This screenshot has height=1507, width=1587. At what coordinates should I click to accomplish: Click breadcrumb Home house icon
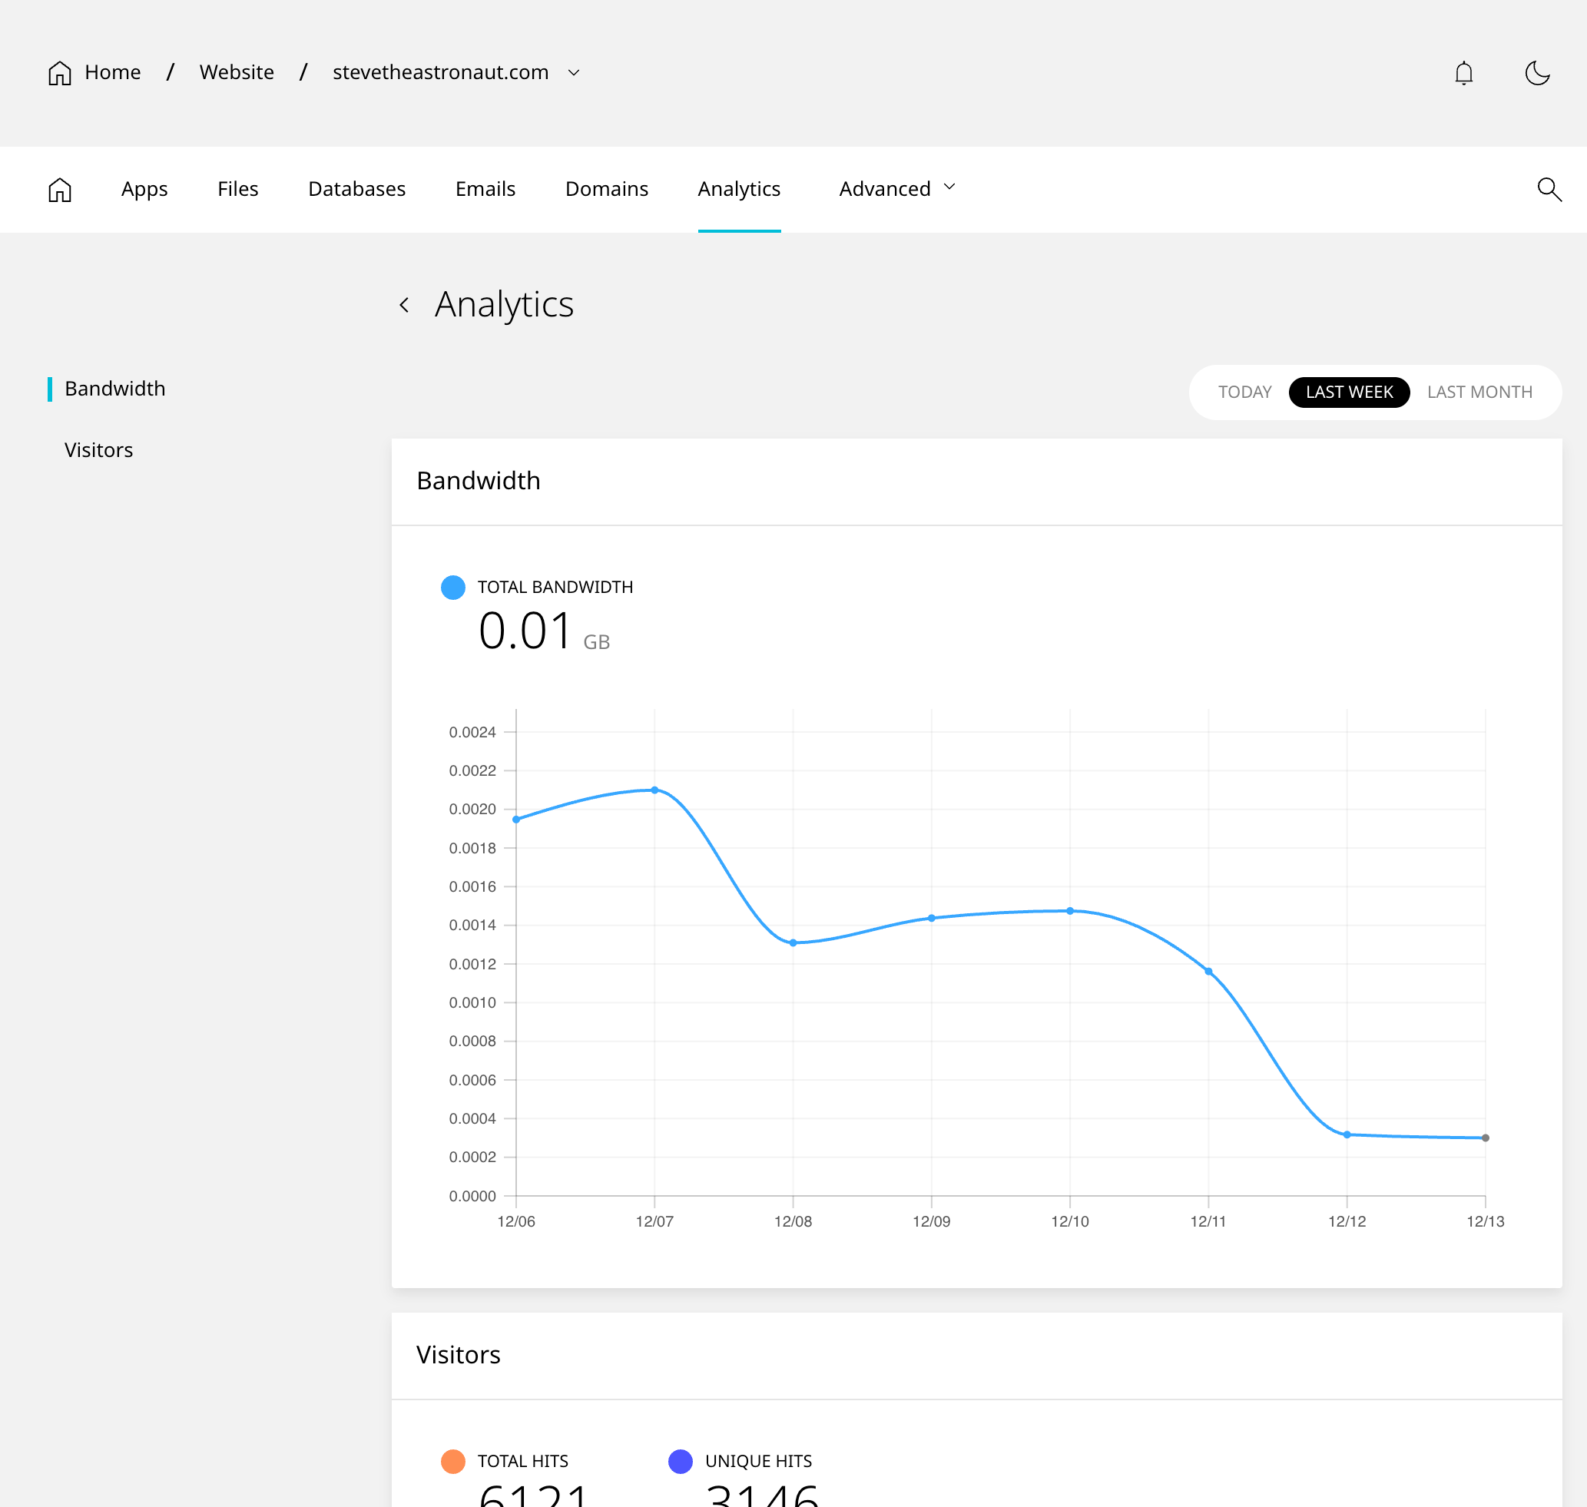60,73
